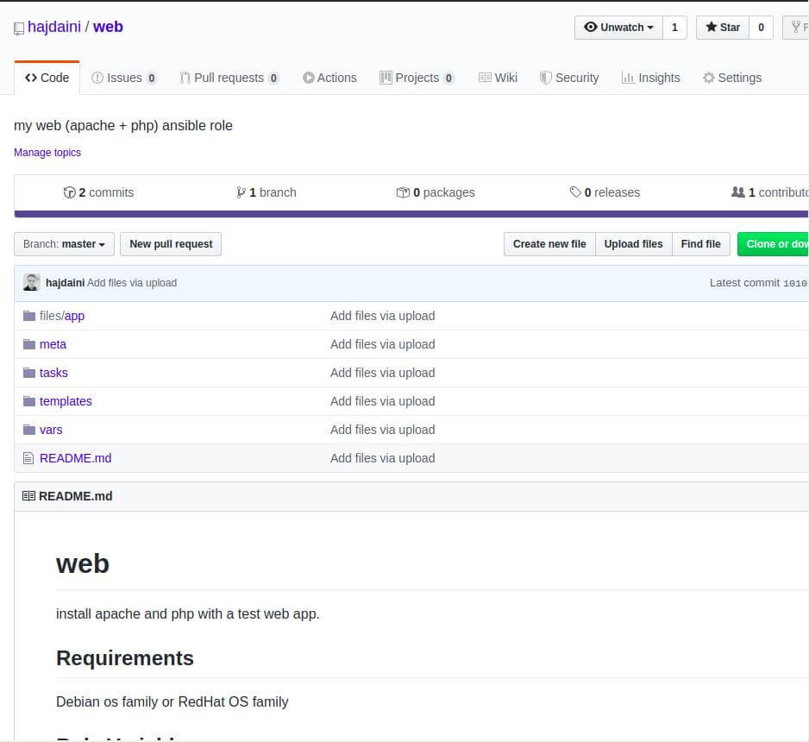Open the tasks folder
Image resolution: width=809 pixels, height=742 pixels.
[53, 373]
